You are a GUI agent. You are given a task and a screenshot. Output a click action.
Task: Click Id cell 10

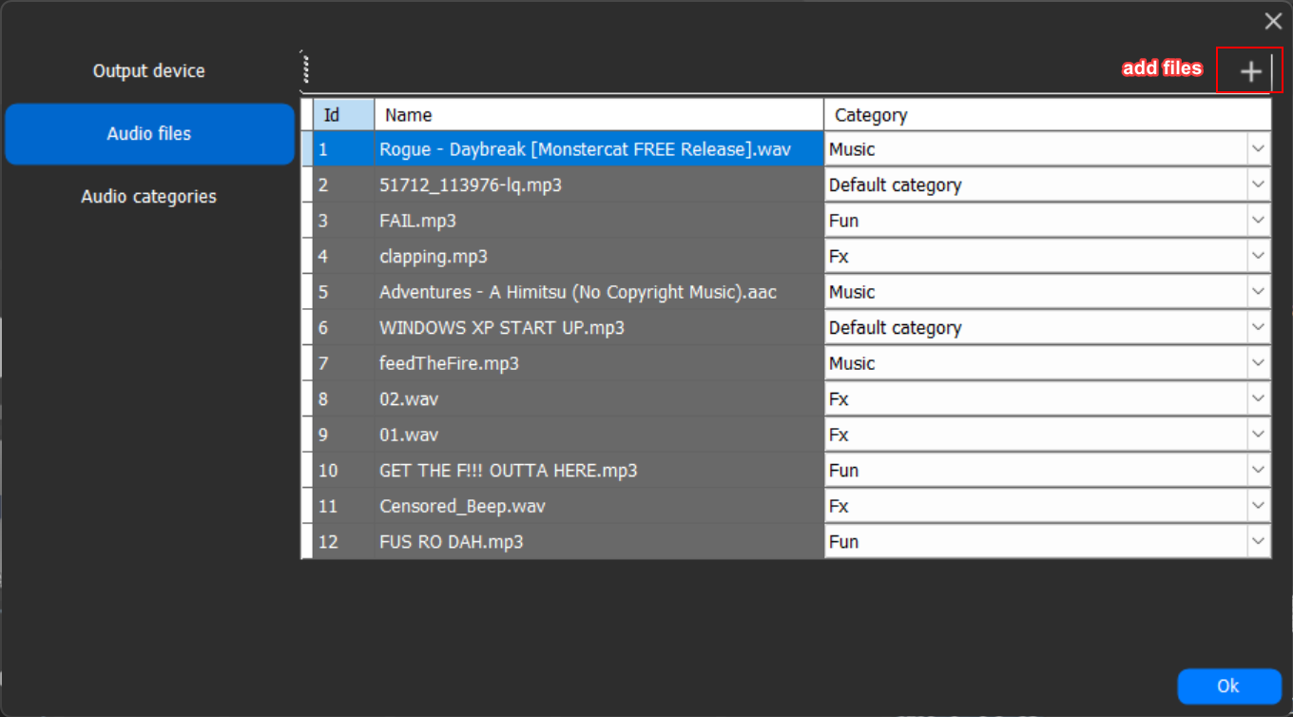[x=343, y=470]
